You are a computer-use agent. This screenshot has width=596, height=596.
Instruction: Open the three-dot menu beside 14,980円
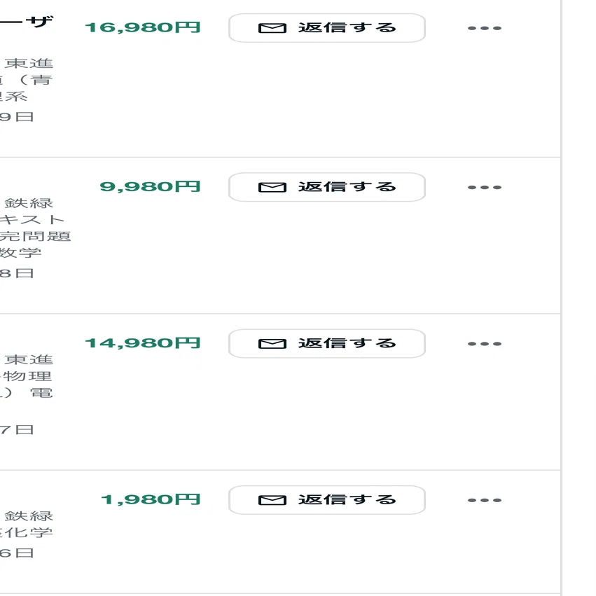(484, 344)
